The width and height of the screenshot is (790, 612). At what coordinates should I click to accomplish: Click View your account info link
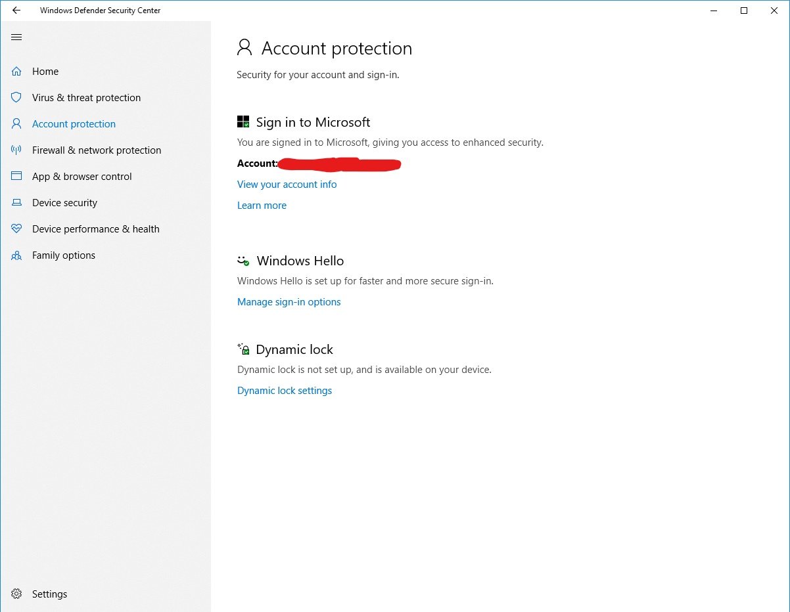287,185
